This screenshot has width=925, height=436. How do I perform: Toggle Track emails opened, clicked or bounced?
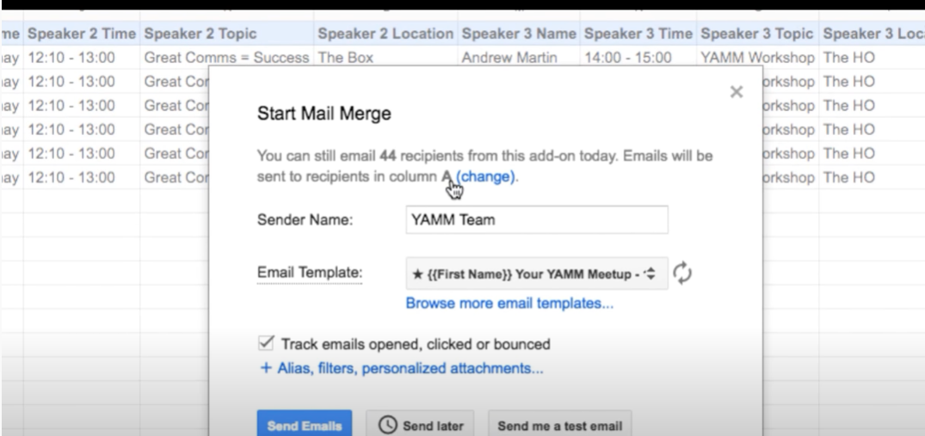click(266, 343)
